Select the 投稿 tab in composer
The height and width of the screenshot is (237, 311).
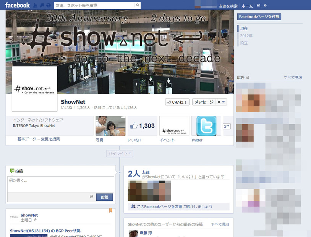click(16, 171)
